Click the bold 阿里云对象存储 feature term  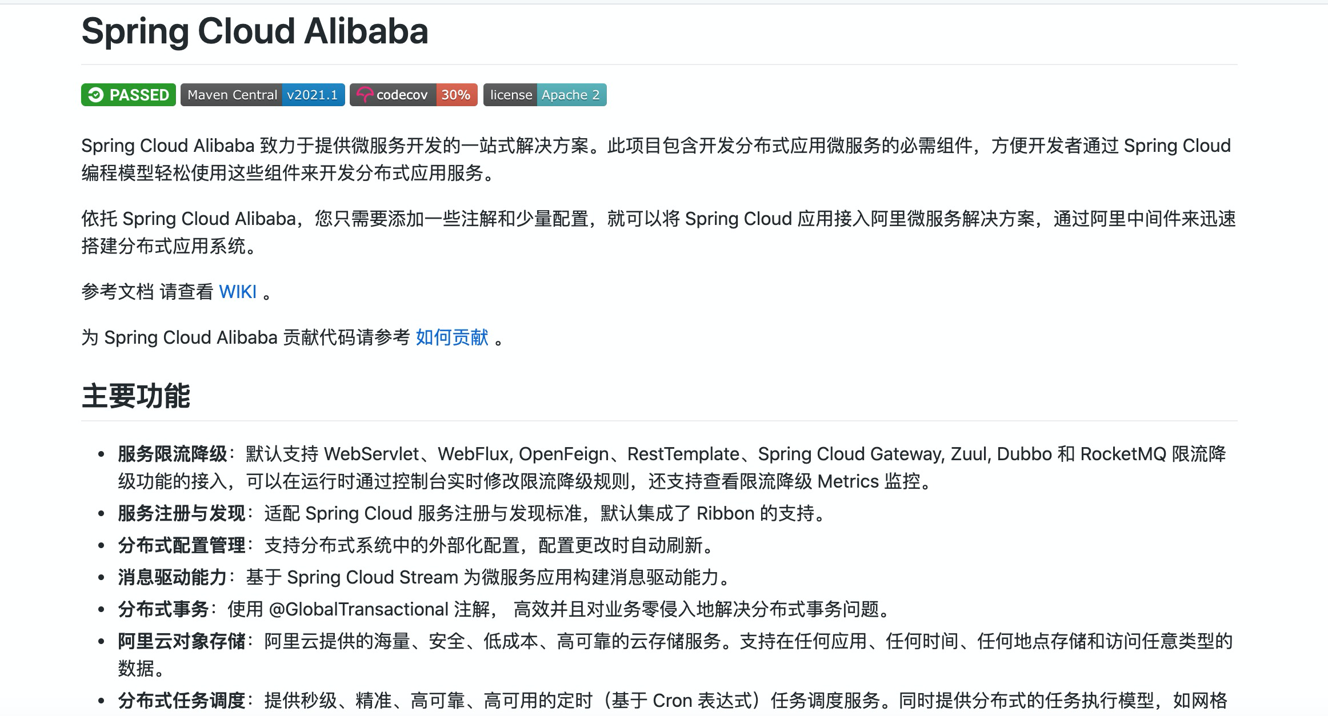click(x=182, y=641)
